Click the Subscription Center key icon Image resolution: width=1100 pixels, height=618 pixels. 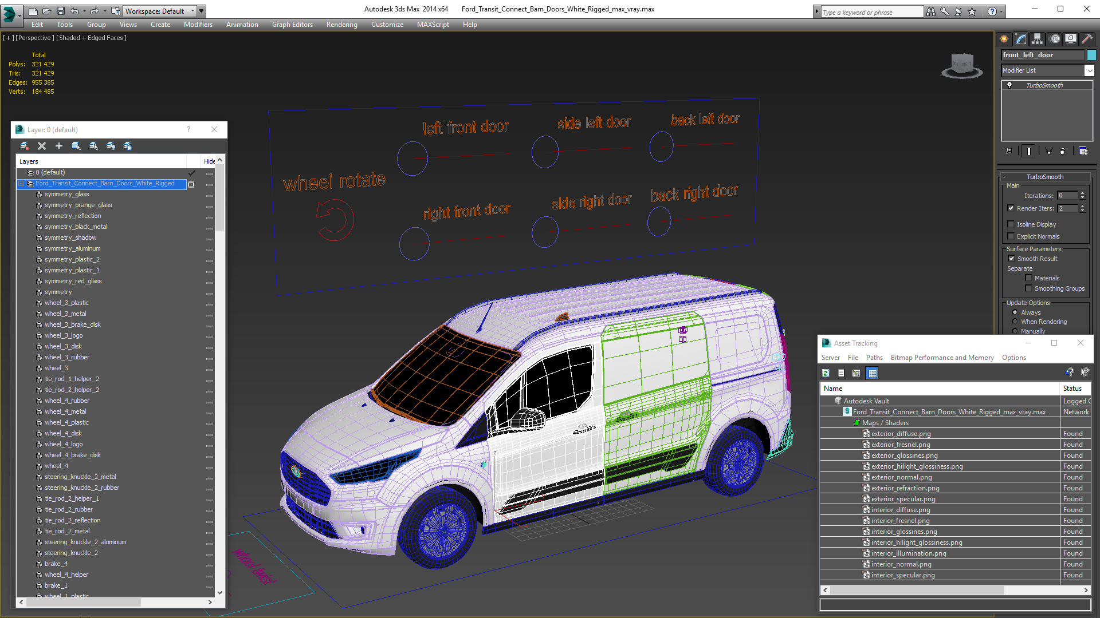[x=944, y=11]
